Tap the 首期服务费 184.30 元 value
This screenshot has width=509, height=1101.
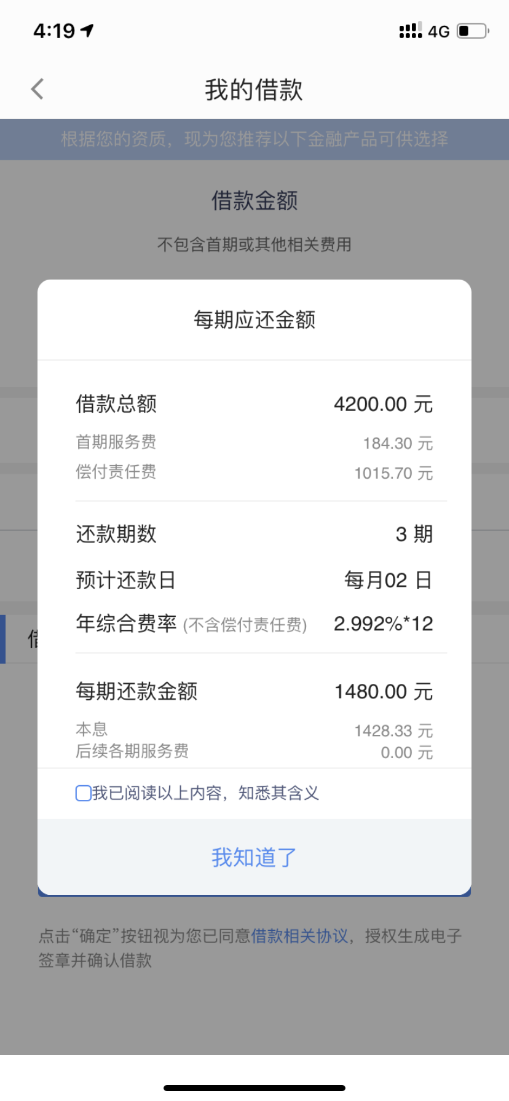[x=398, y=443]
